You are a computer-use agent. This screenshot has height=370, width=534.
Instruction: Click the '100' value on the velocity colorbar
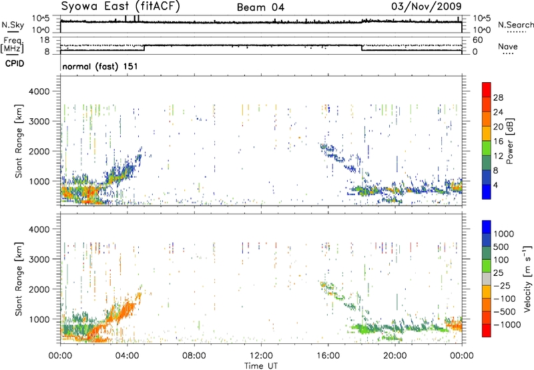pyautogui.click(x=501, y=260)
